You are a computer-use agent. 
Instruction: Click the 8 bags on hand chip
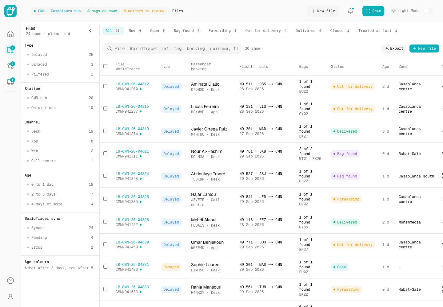point(102,11)
